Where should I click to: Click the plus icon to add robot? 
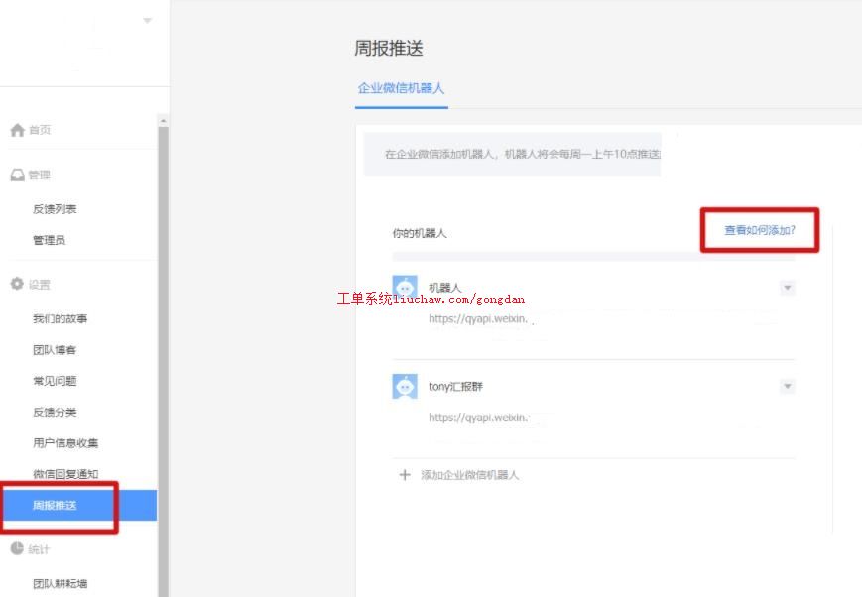(404, 475)
